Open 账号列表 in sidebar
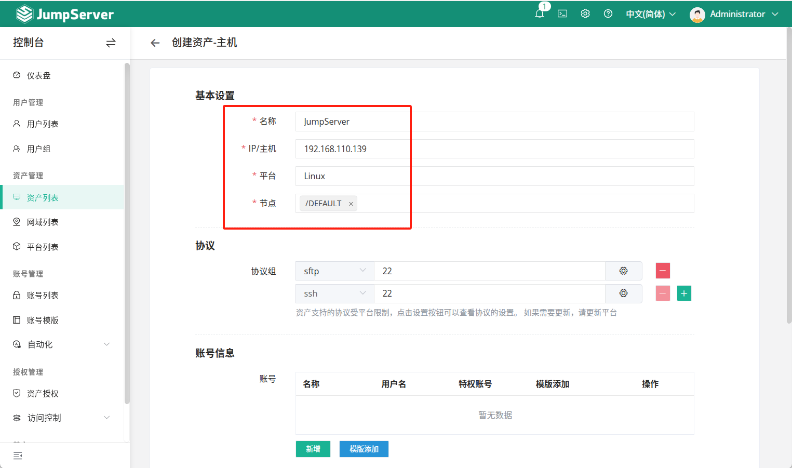The height and width of the screenshot is (468, 792). 62,295
